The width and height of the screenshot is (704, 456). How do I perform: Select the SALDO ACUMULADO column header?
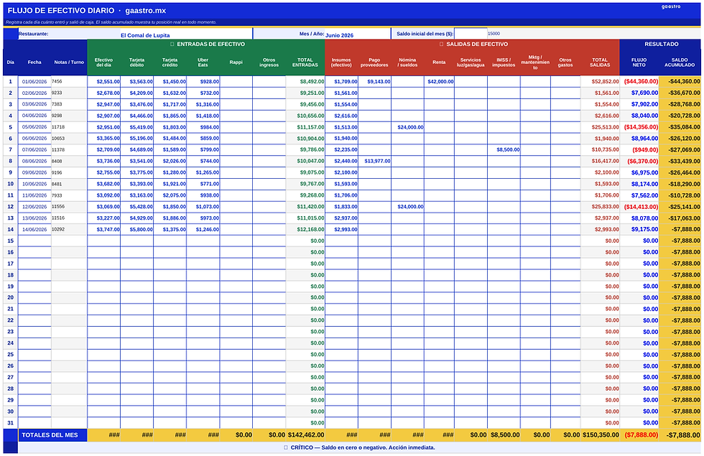coord(680,62)
